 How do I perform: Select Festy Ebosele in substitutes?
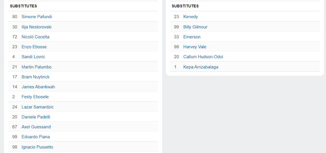(35, 97)
